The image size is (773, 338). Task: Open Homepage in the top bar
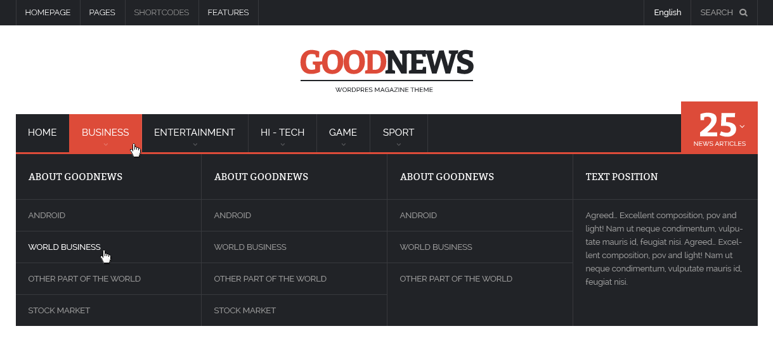tap(48, 13)
